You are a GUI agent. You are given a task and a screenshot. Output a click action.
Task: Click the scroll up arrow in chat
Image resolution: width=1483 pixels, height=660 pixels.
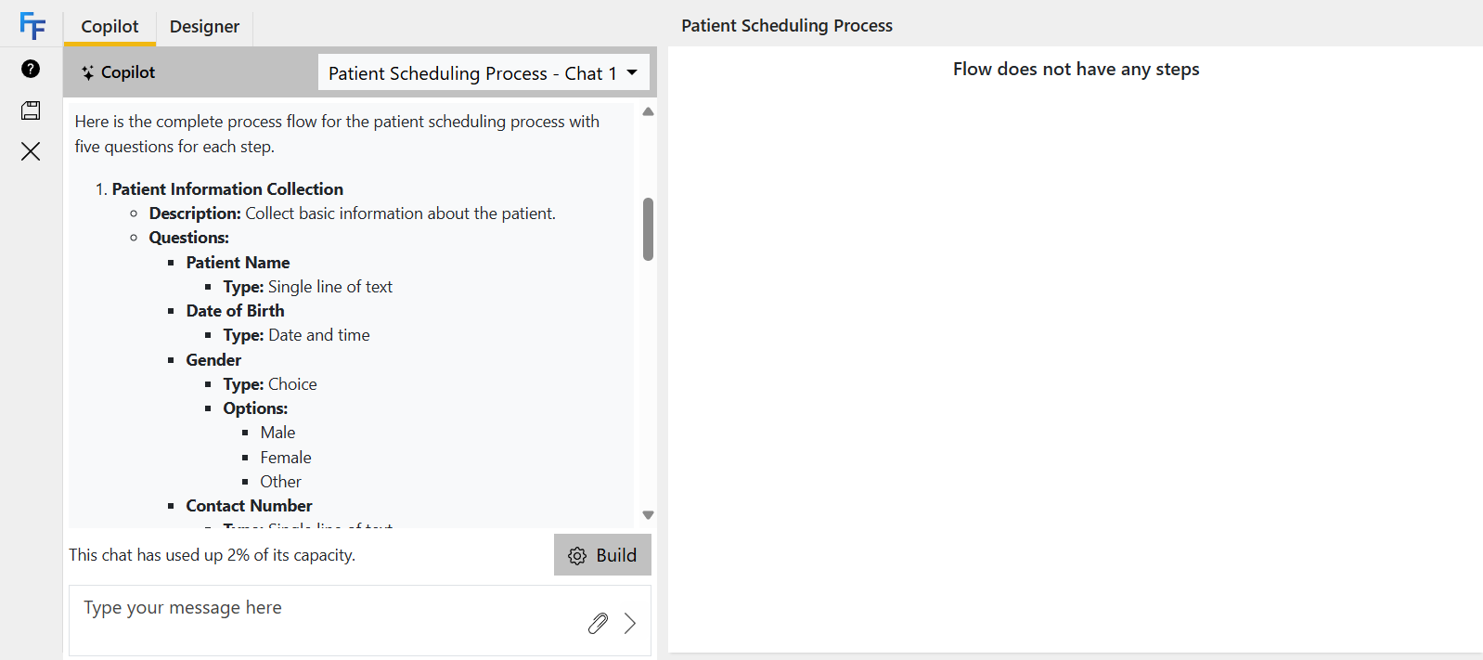tap(648, 111)
